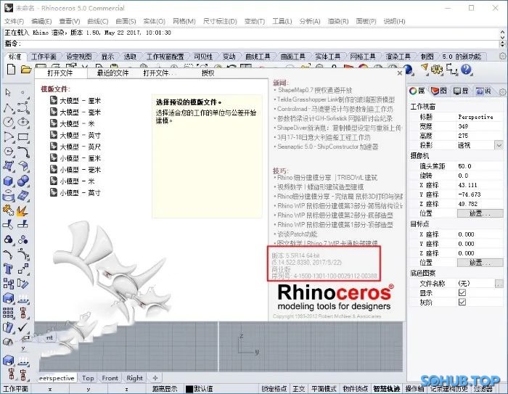
Task: Select the Text object tool in left sidebar
Action: [x=9, y=268]
